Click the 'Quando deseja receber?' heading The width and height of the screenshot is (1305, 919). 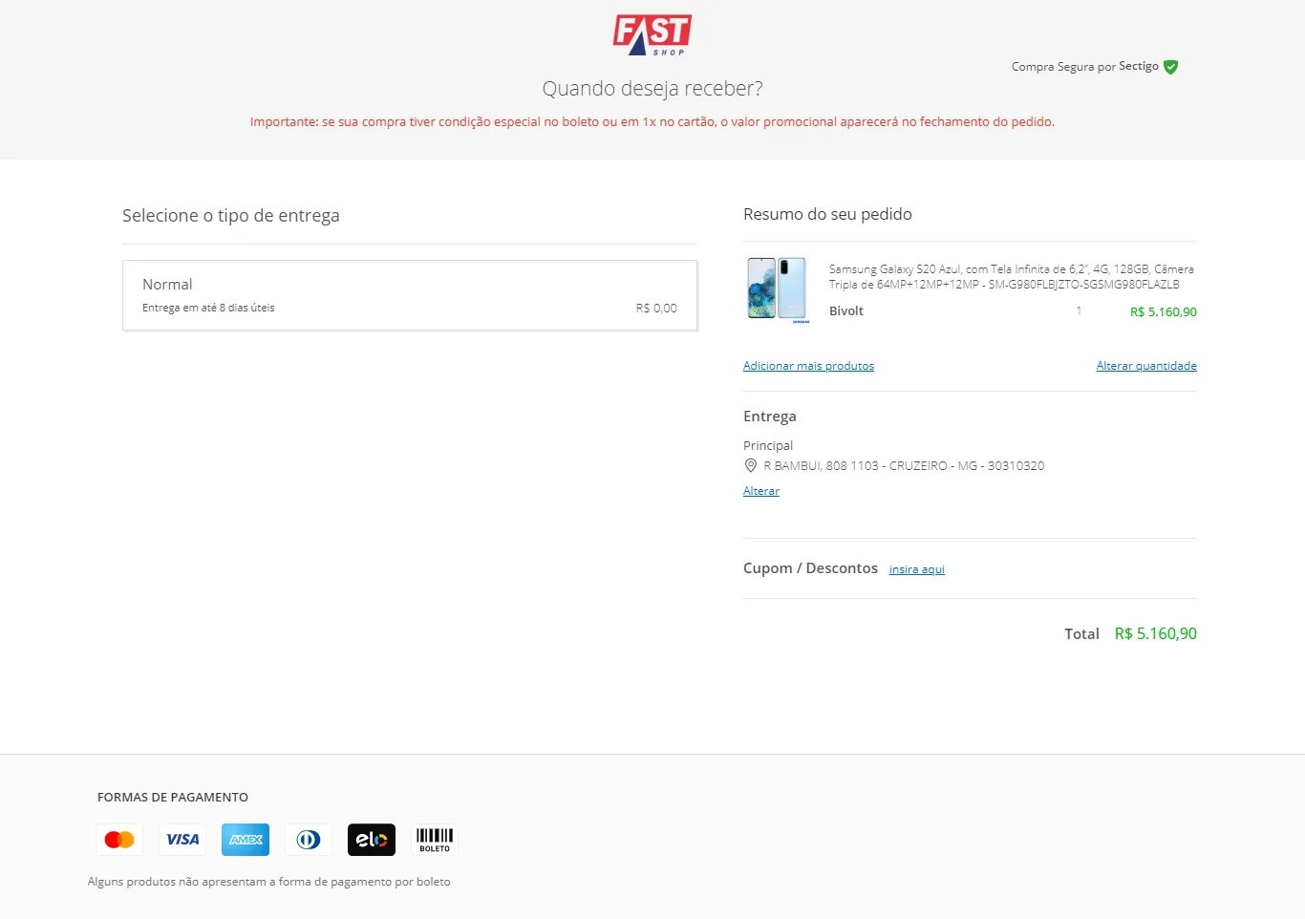pyautogui.click(x=652, y=89)
